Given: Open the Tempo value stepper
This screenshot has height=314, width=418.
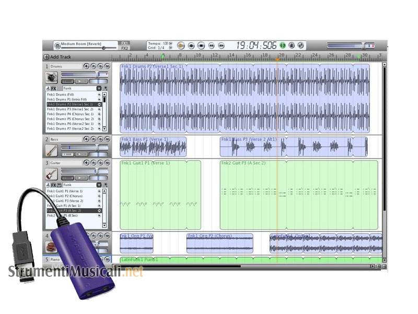Looking at the screenshot, I should 170,43.
